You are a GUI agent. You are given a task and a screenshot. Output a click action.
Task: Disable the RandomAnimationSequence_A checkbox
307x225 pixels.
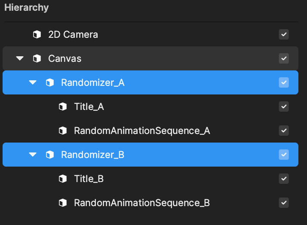click(284, 131)
